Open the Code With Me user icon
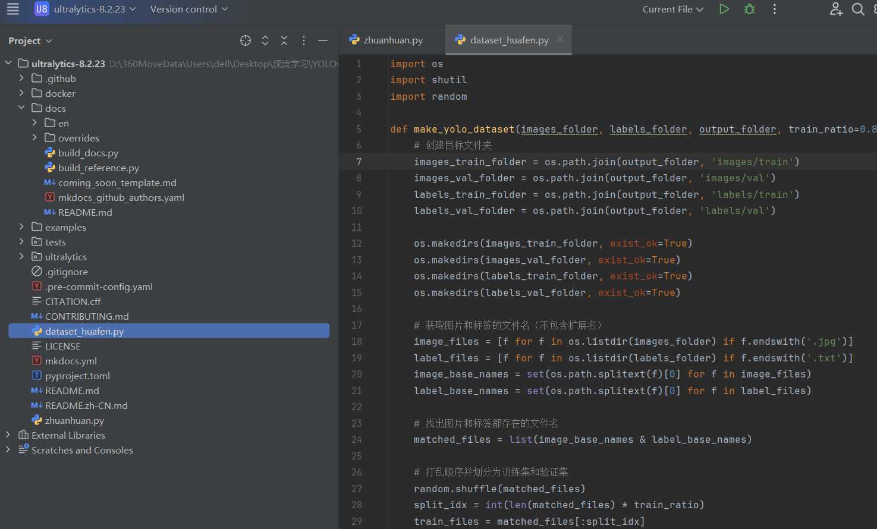 tap(836, 9)
